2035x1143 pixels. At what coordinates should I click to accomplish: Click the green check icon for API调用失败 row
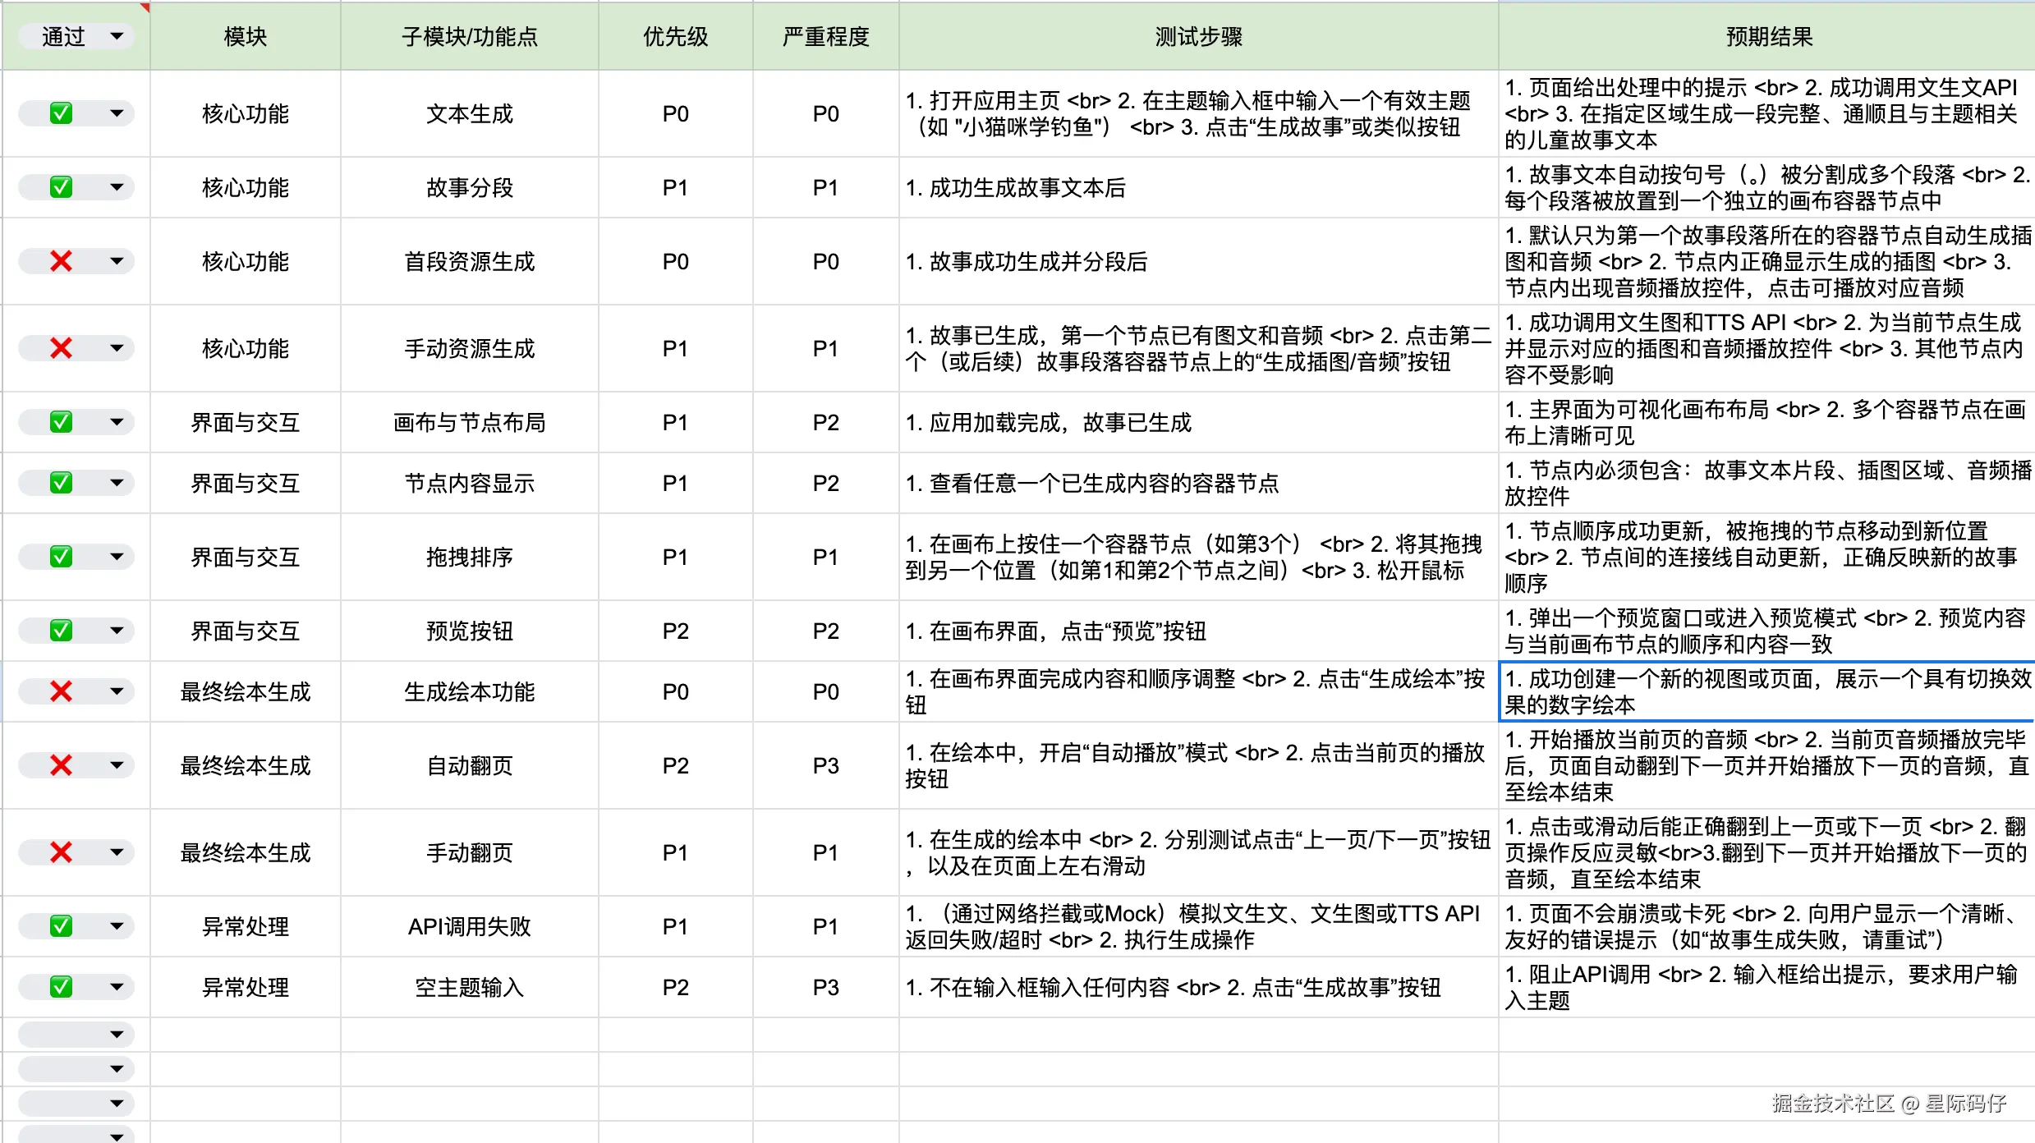61,926
